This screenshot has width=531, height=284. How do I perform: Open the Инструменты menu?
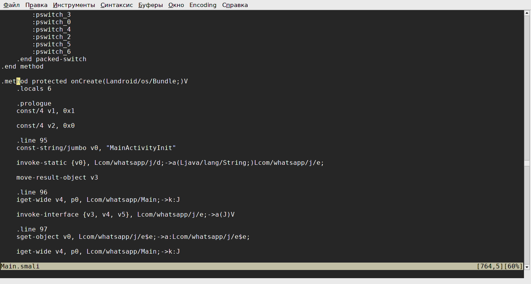click(x=74, y=5)
